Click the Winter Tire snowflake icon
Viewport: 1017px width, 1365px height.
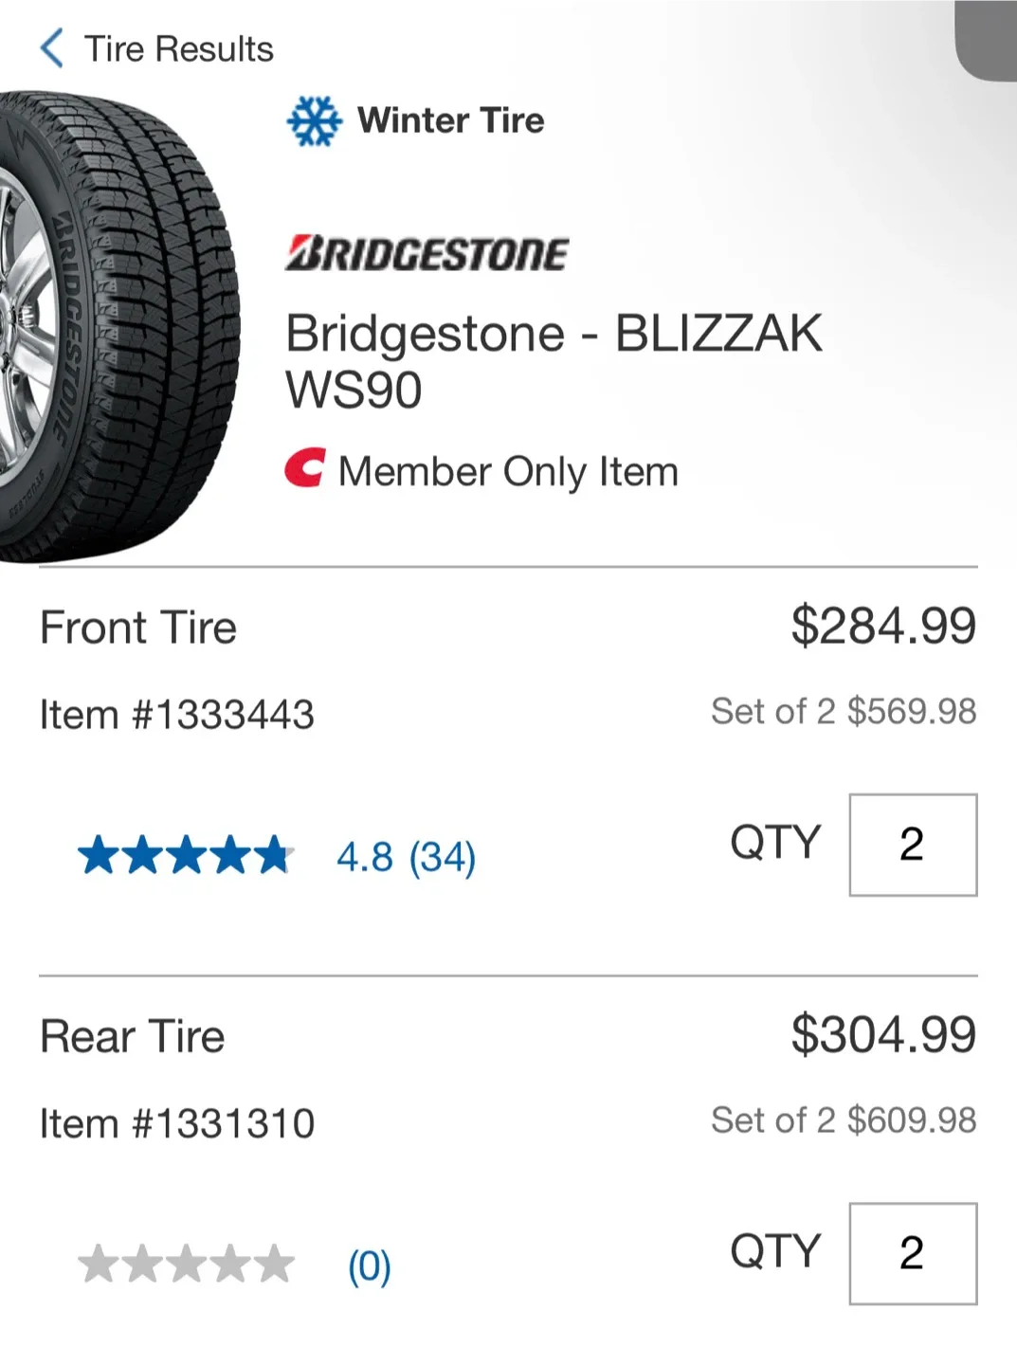click(313, 119)
